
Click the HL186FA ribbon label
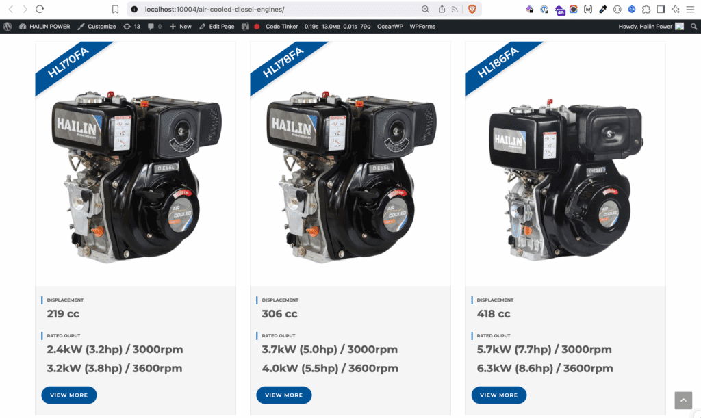498,62
